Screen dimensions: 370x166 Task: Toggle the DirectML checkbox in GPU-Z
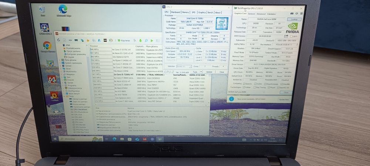[x=281, y=84]
